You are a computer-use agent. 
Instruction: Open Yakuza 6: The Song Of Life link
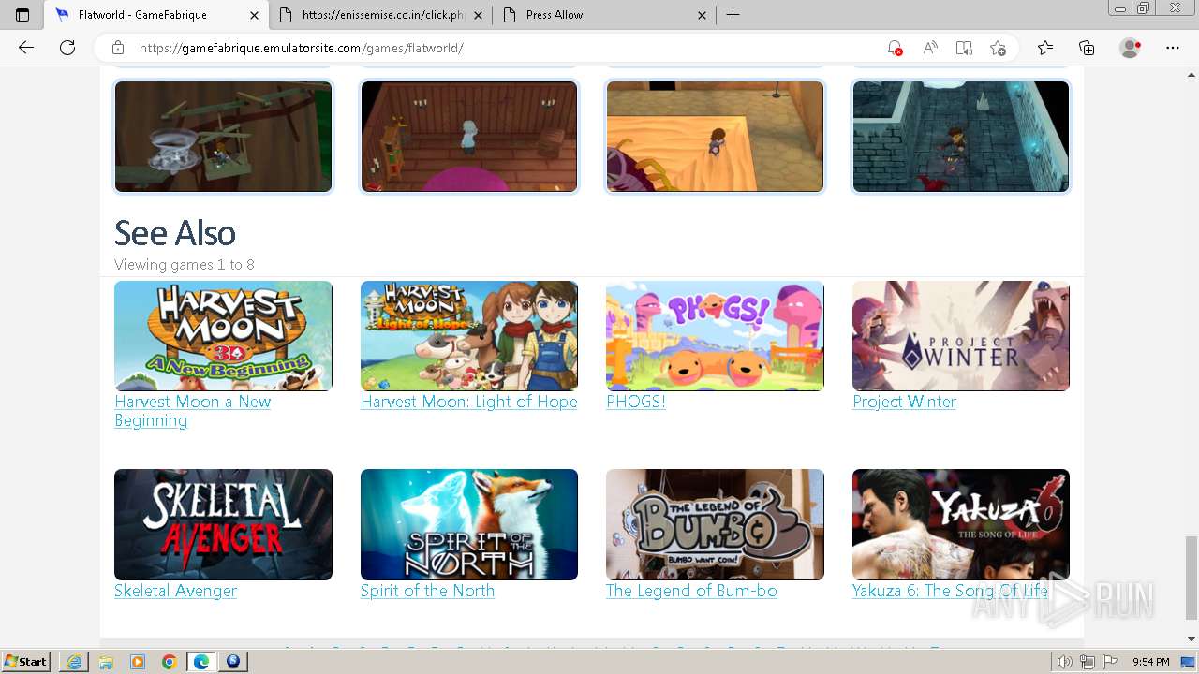950,591
